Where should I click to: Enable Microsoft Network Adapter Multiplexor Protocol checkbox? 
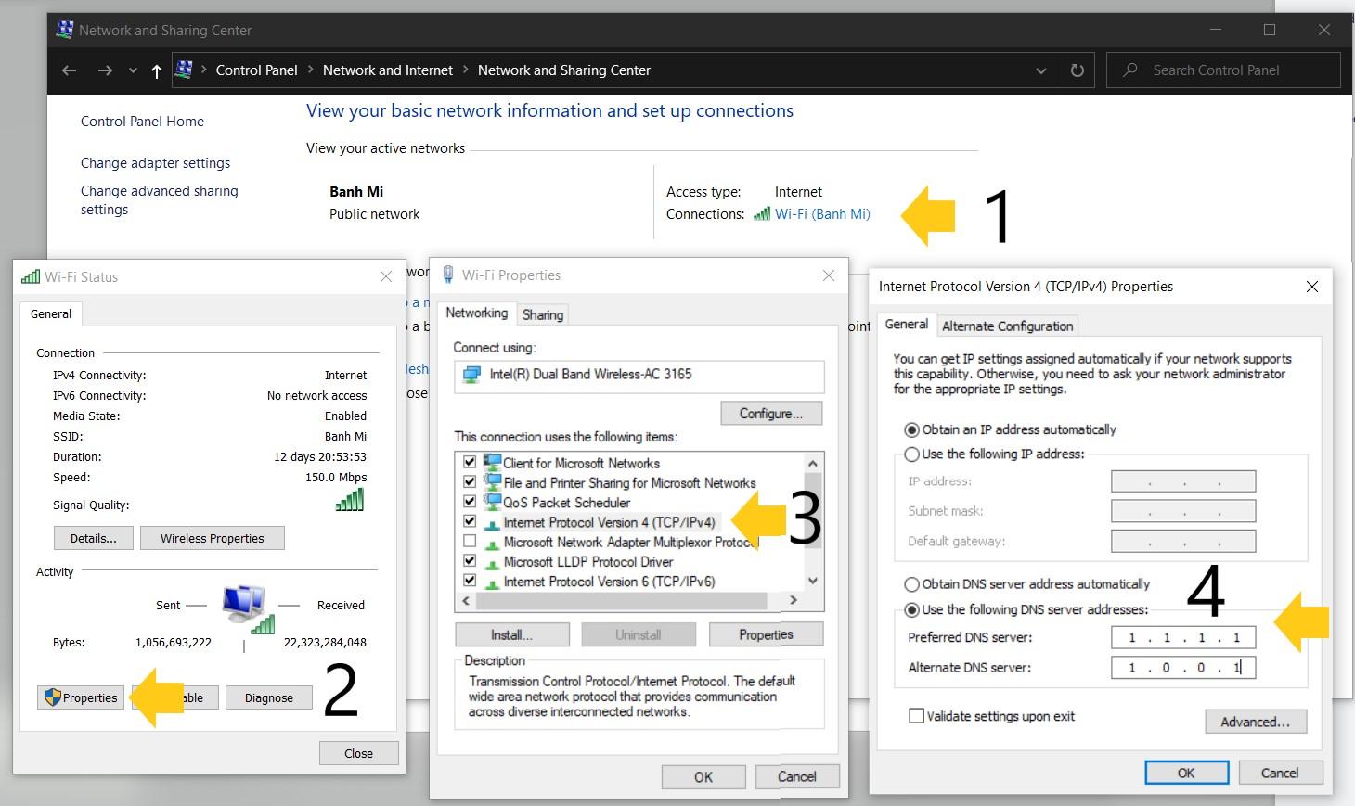tap(470, 542)
